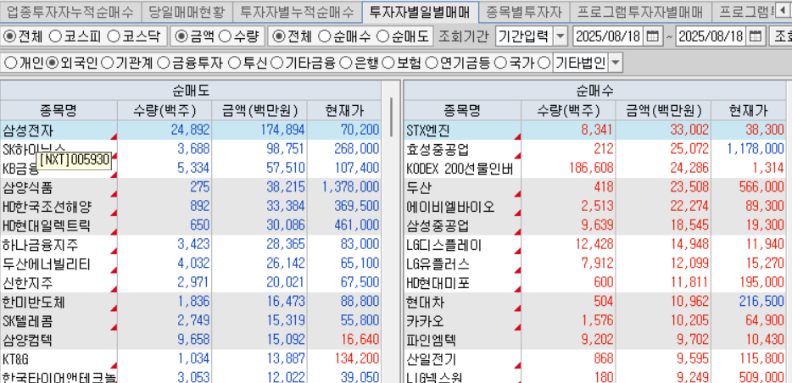The width and height of the screenshot is (792, 383).
Task: Select 순매수 filter radio button
Action: tap(326, 36)
